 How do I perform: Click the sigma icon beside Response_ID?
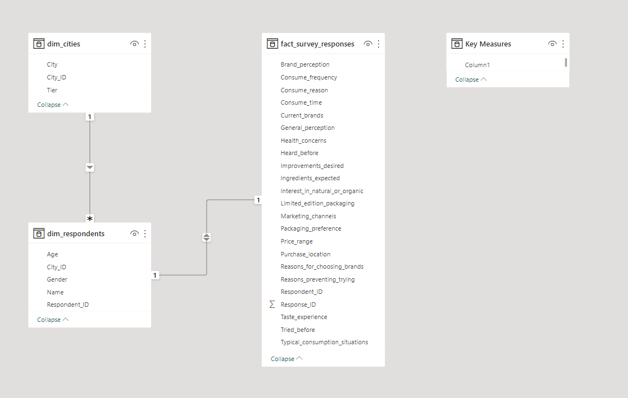tap(271, 304)
